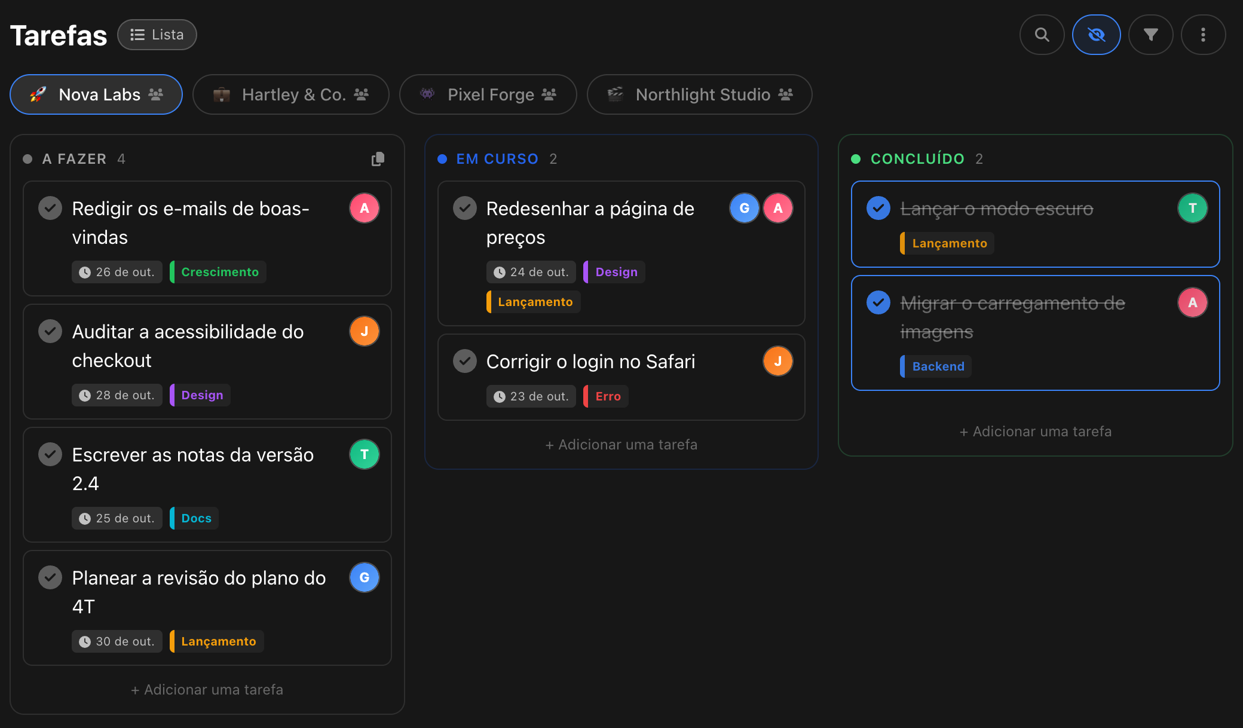This screenshot has width=1243, height=728.
Task: Click avatar J on 'Auditar a acessibilidade' card
Action: tap(365, 331)
